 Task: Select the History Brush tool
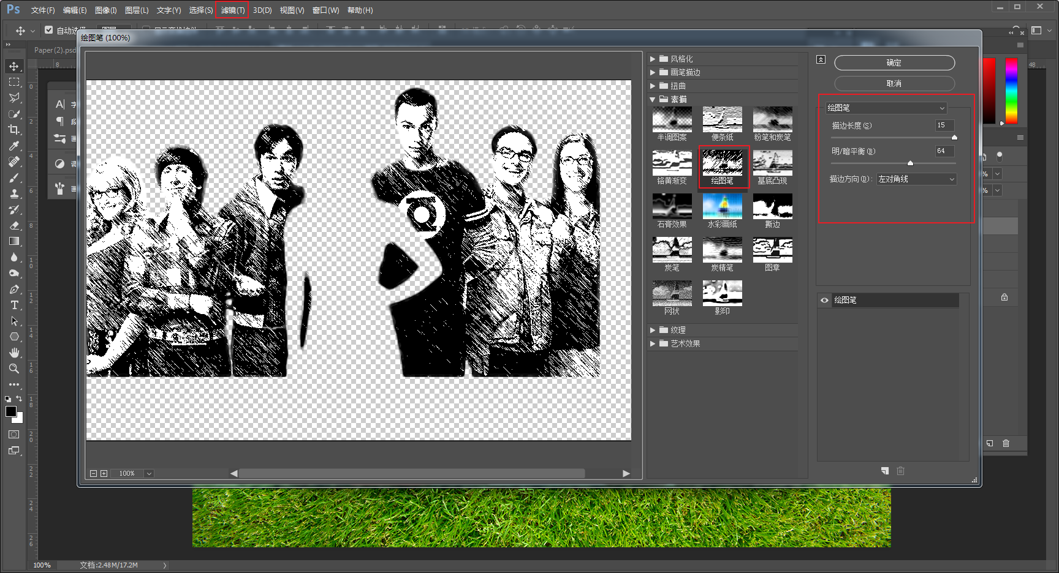click(x=14, y=209)
